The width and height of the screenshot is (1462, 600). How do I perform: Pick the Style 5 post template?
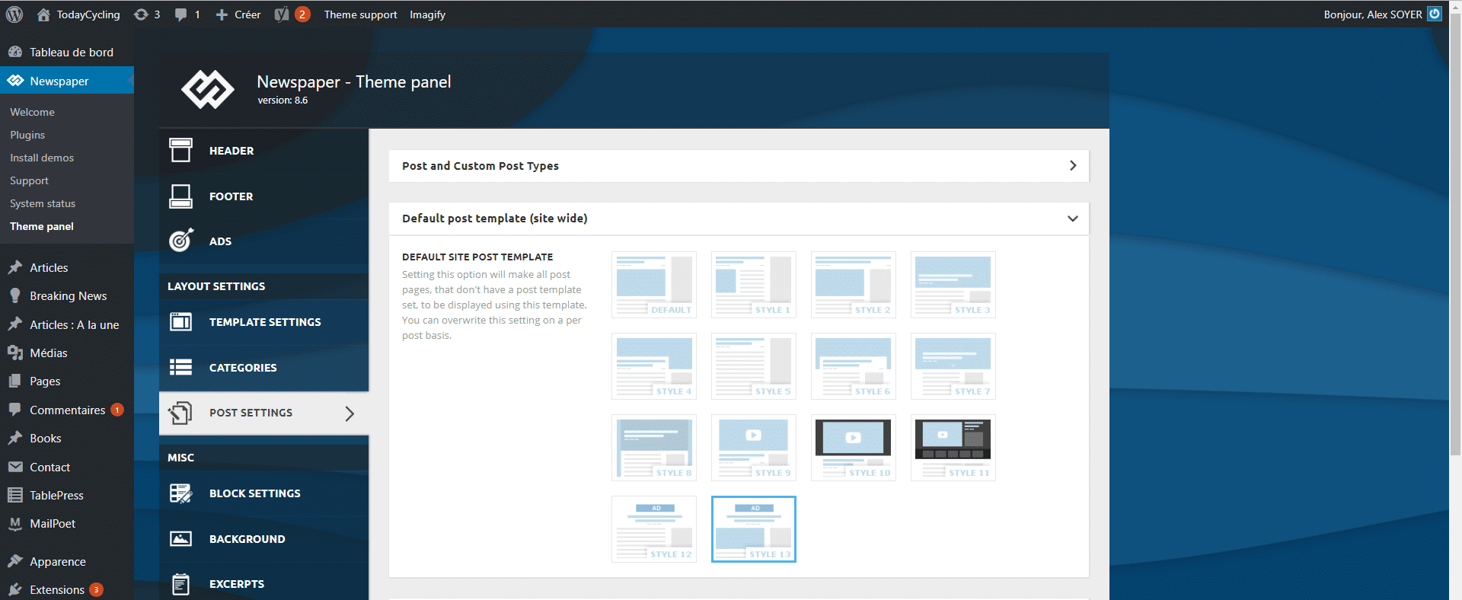(x=754, y=366)
